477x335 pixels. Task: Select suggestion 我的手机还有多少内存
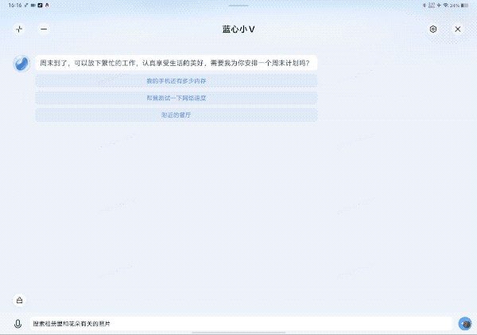176,80
